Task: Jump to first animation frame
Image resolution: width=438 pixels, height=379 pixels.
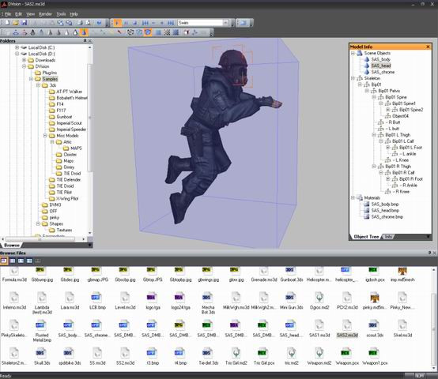Action: pos(145,23)
